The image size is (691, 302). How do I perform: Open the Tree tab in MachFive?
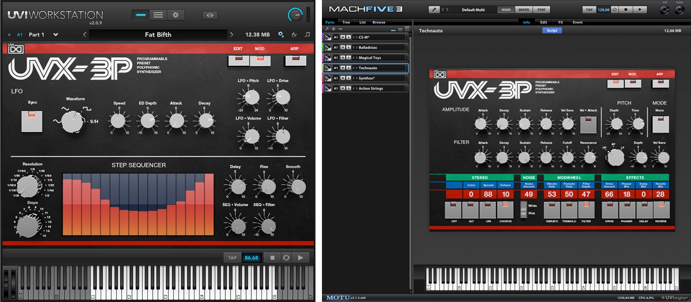point(346,22)
